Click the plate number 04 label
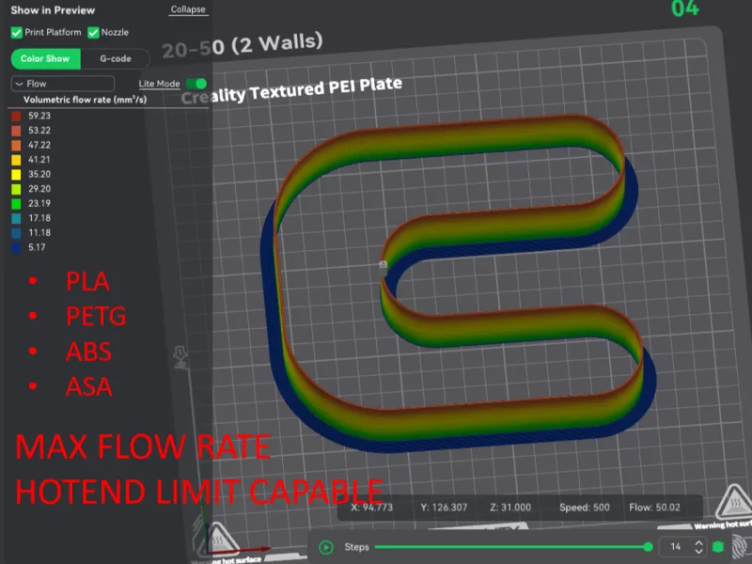 point(685,8)
